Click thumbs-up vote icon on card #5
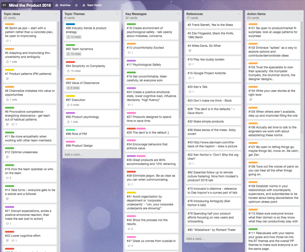Viewport: 305px width, 252px height. click(7, 62)
